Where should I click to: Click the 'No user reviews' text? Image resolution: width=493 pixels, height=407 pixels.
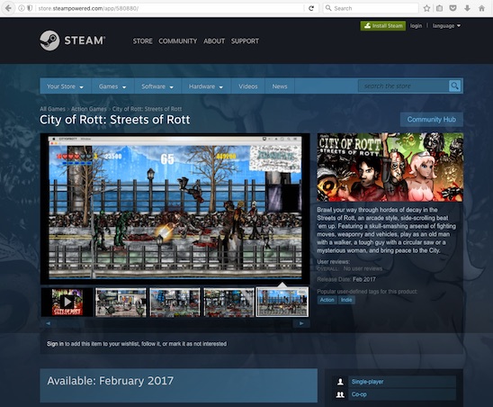pyautogui.click(x=363, y=268)
